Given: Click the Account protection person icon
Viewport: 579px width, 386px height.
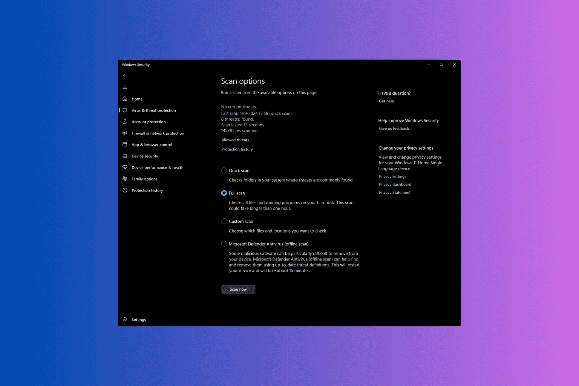Looking at the screenshot, I should pos(125,122).
